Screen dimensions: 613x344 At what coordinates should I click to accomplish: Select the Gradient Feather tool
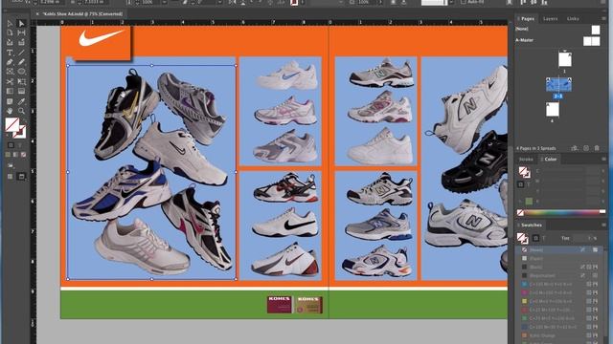point(21,92)
